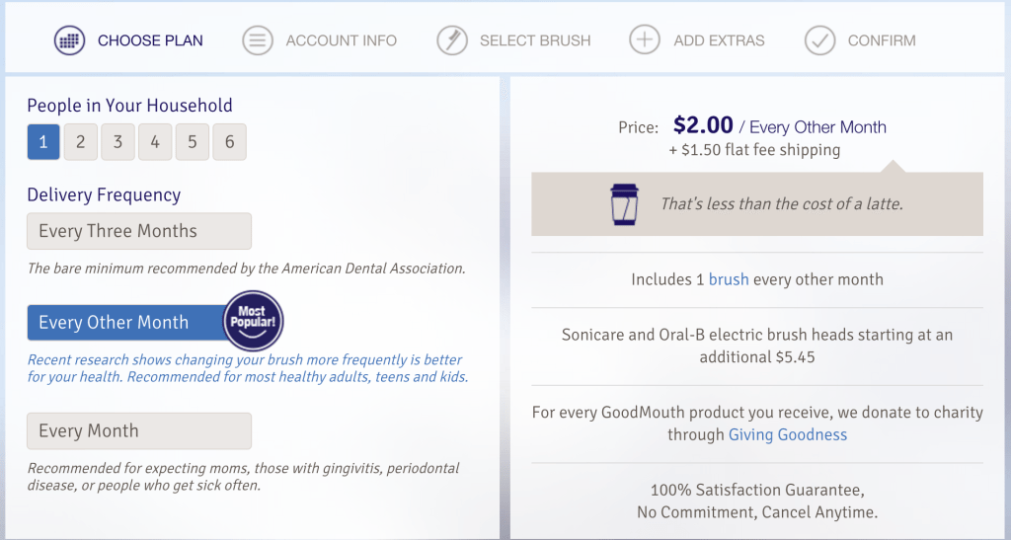The width and height of the screenshot is (1011, 540).
Task: Click the latte coffee cup icon
Action: 624,204
